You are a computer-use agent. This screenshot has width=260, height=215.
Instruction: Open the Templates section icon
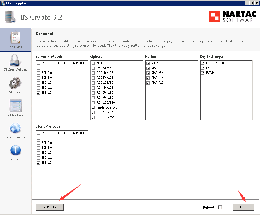[x=15, y=107]
